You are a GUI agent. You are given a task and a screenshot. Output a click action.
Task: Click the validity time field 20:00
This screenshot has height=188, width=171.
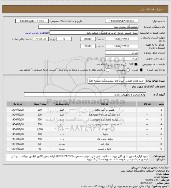click(x=88, y=46)
